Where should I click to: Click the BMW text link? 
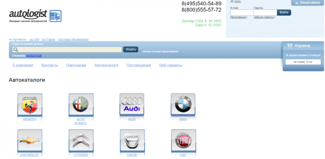(x=183, y=119)
